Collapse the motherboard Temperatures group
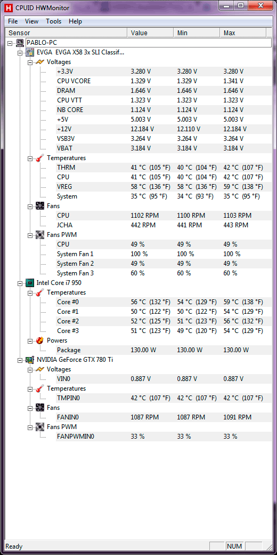The image size is (277, 555). point(30,158)
